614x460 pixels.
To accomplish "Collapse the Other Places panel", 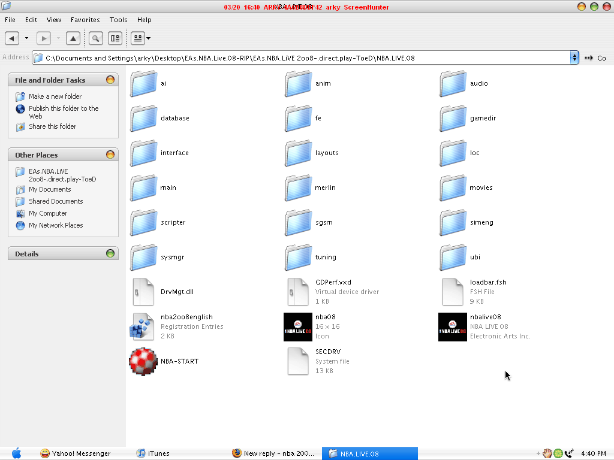I will pos(110,155).
